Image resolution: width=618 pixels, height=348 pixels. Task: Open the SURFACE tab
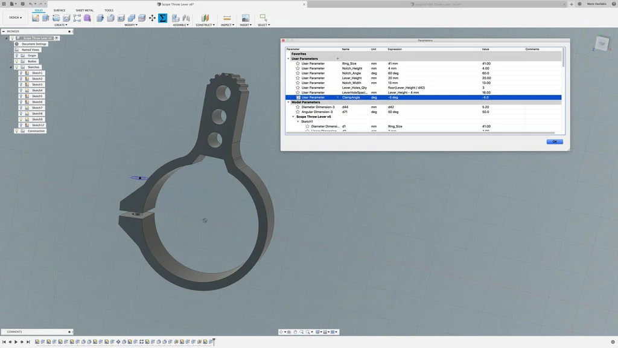(59, 10)
